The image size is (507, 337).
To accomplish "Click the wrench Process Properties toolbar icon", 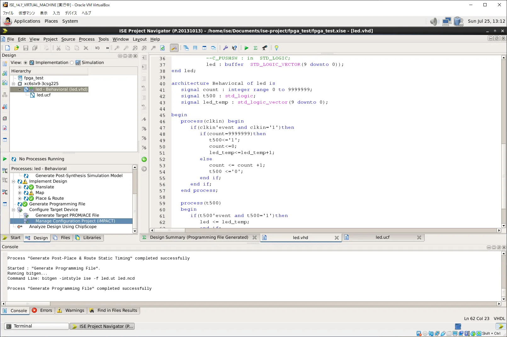I will click(225, 48).
